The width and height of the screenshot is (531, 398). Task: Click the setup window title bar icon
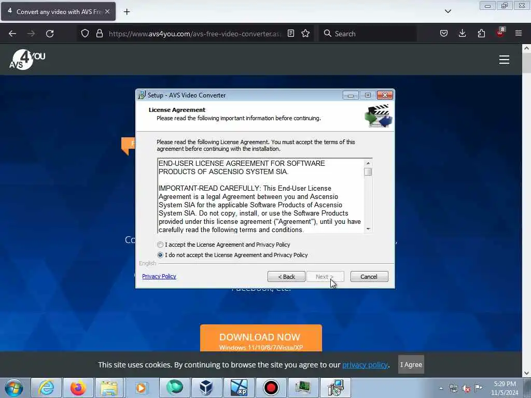[142, 95]
